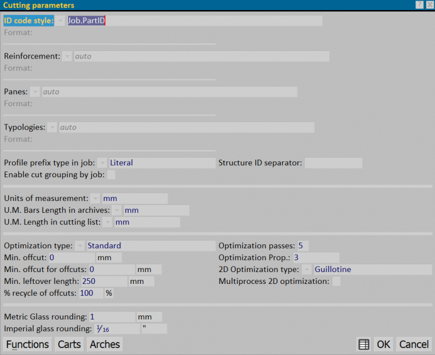The height and width of the screenshot is (355, 435).
Task: Click Metric Glass rounding mm unit field
Action: click(149, 316)
